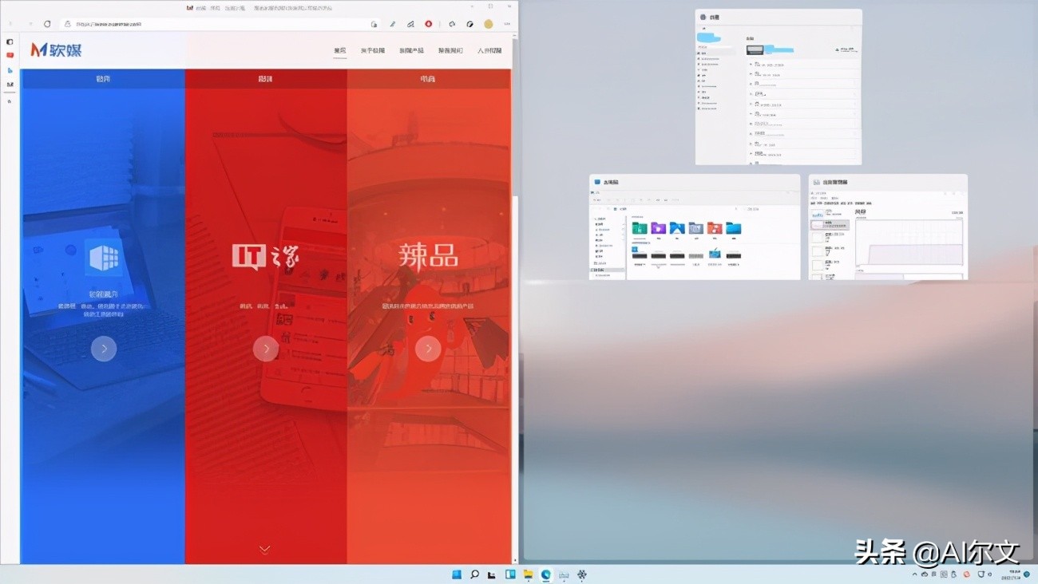Select the File Explorer window thumbnail on the desktop
1038x584 pixels.
695,227
